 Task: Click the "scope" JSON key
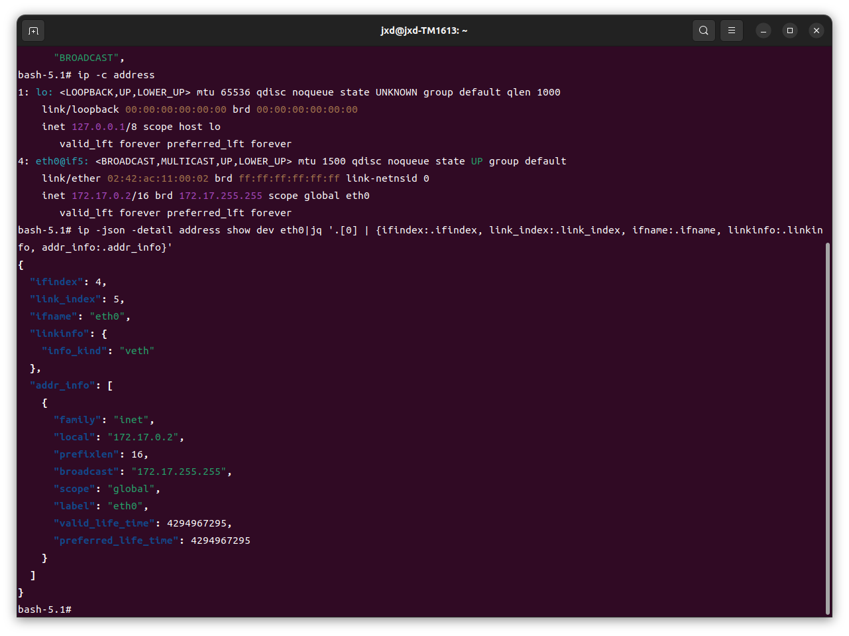(74, 489)
